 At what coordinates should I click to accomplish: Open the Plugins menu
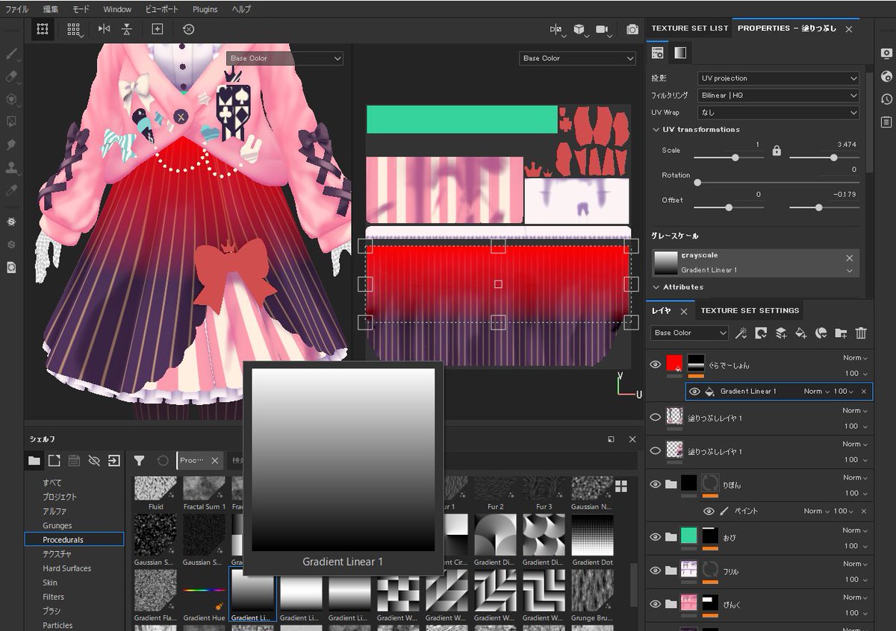(x=205, y=9)
